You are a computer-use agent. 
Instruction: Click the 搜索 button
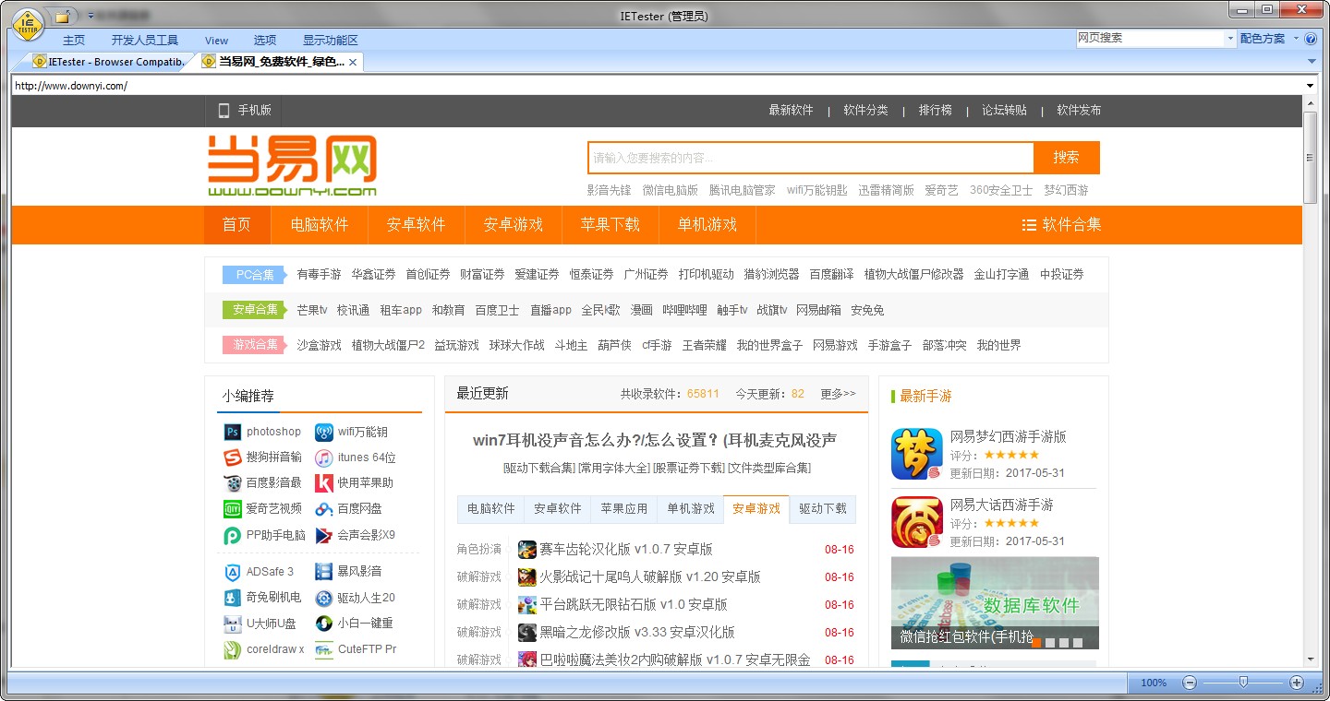(x=1067, y=158)
